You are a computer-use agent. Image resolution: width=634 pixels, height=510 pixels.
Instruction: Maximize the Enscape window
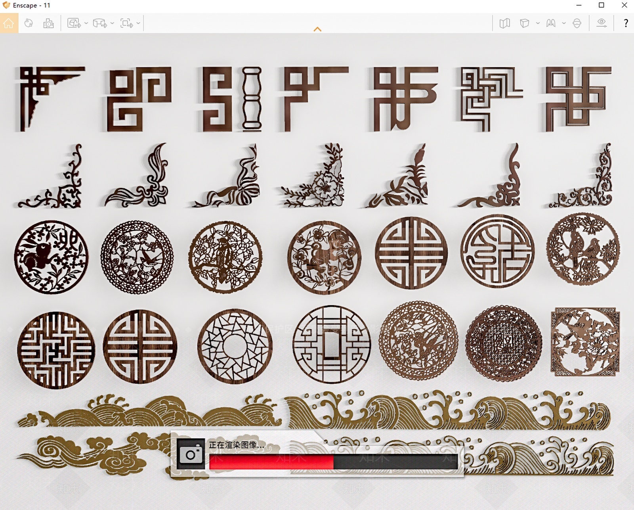coord(602,5)
